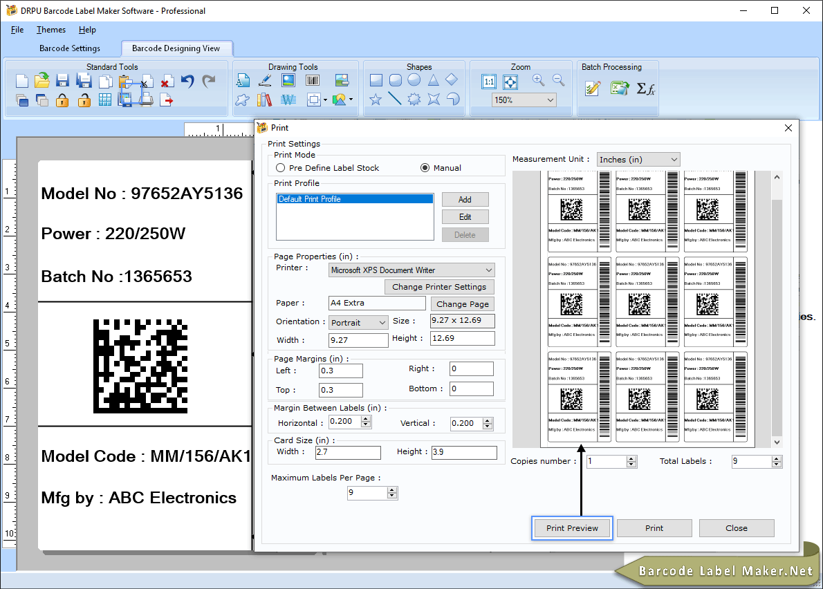Draw a diamond shape
Screen dimensions: 823x589
pyautogui.click(x=452, y=80)
